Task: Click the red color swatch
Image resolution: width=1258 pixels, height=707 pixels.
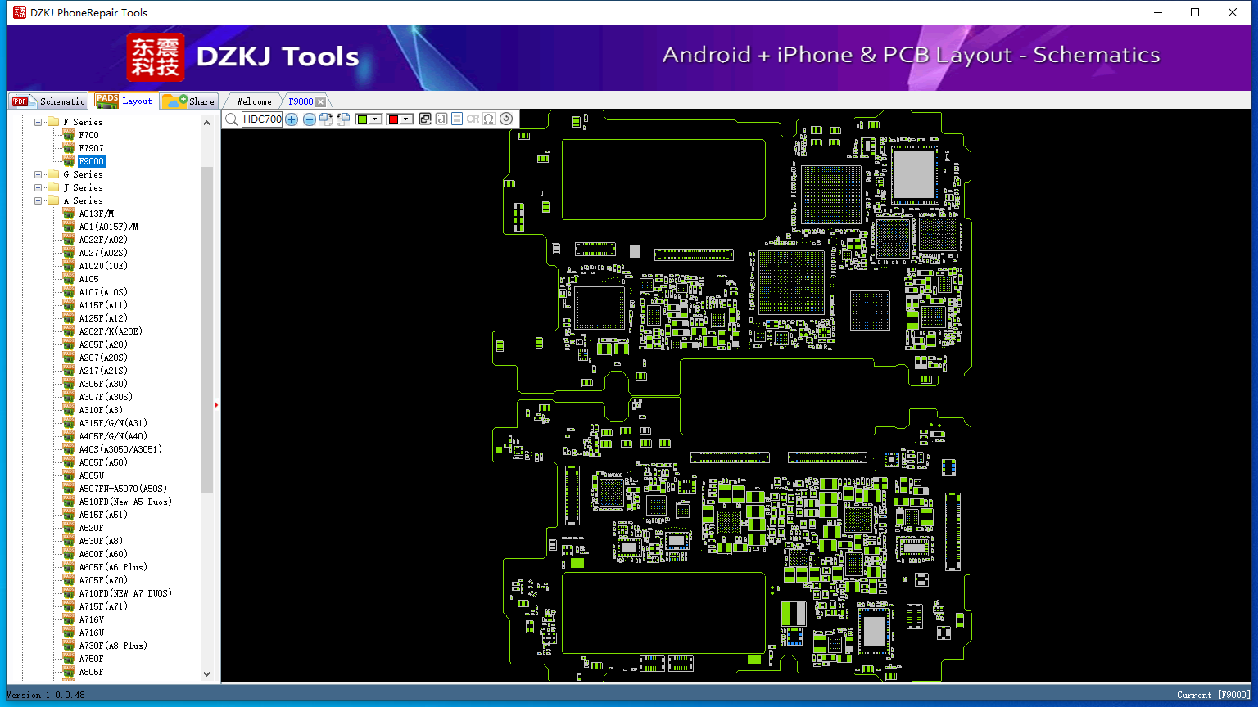Action: [393, 119]
